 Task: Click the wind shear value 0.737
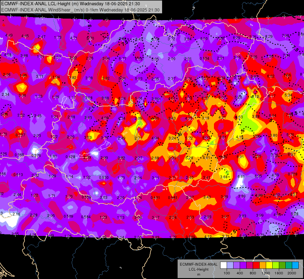point(20,135)
